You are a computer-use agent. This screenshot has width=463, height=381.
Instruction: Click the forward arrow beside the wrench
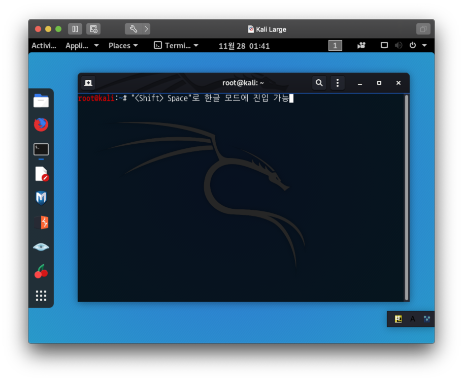pyautogui.click(x=146, y=29)
